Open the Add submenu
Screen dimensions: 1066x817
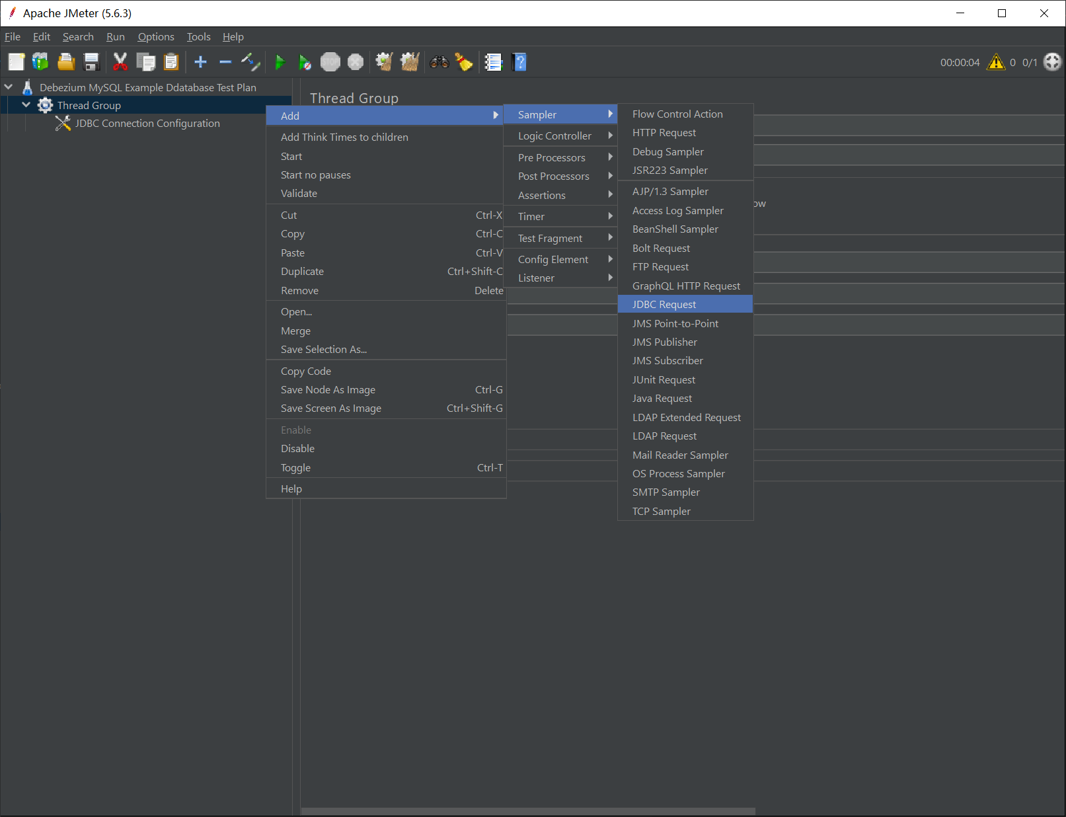[386, 116]
